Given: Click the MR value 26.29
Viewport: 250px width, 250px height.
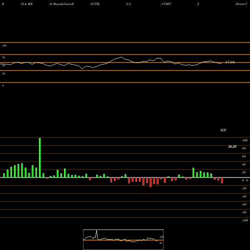Looking at the screenshot, I should (x=232, y=146).
